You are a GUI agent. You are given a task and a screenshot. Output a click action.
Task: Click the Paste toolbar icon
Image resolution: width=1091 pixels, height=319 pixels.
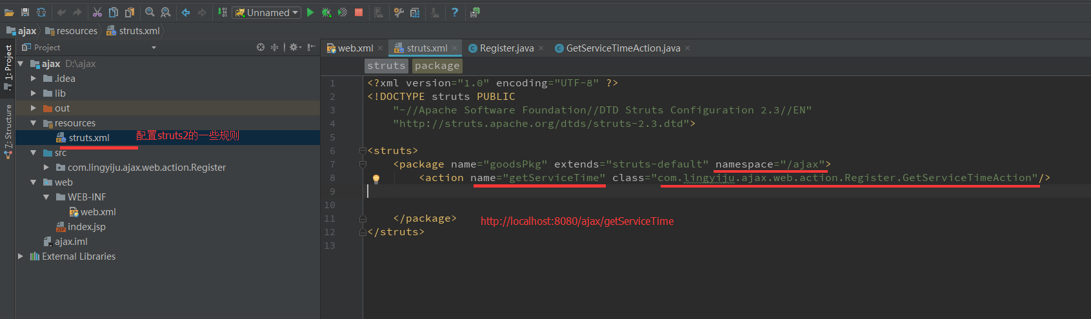130,12
